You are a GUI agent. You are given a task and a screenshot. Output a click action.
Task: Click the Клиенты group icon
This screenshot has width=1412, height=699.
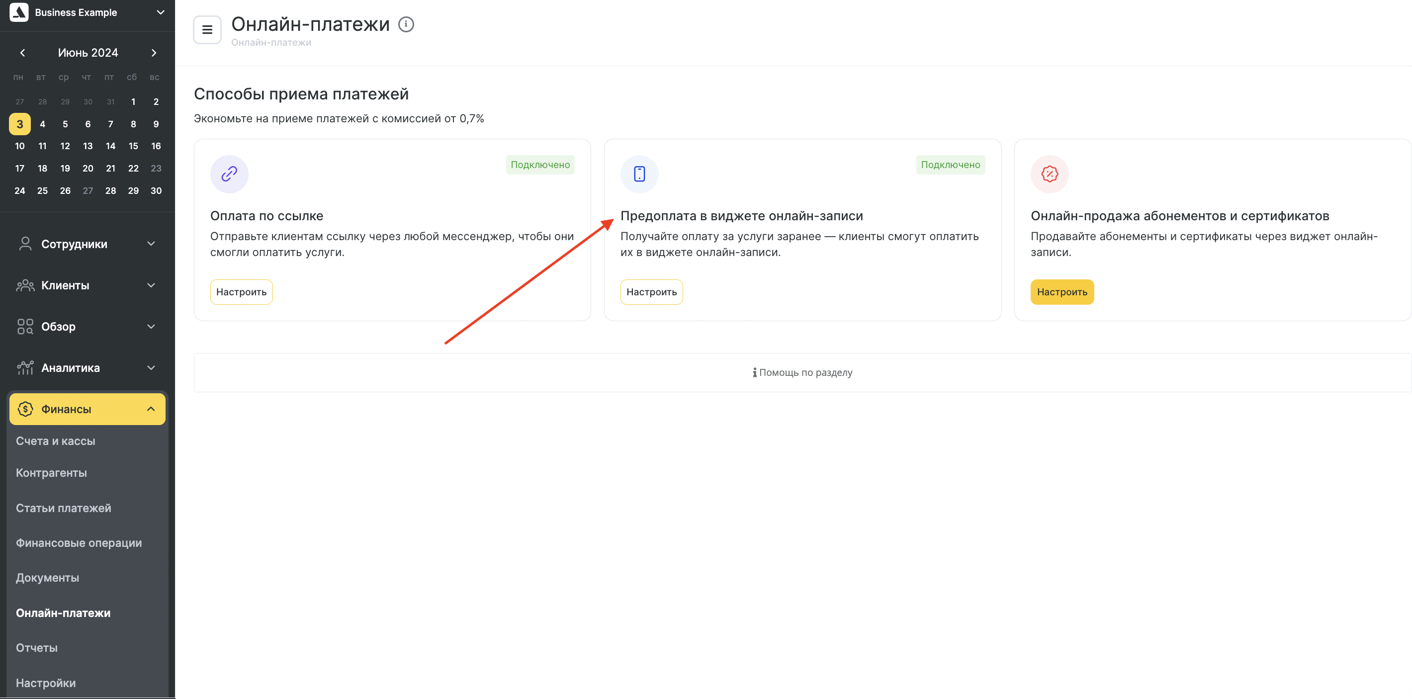click(x=25, y=285)
